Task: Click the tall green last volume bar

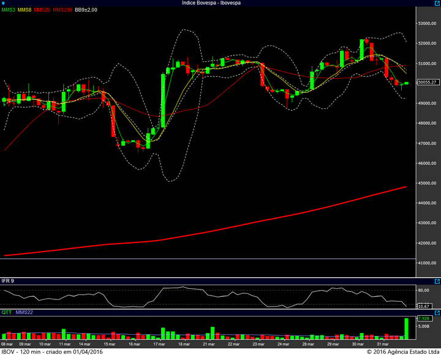Action: point(407,329)
